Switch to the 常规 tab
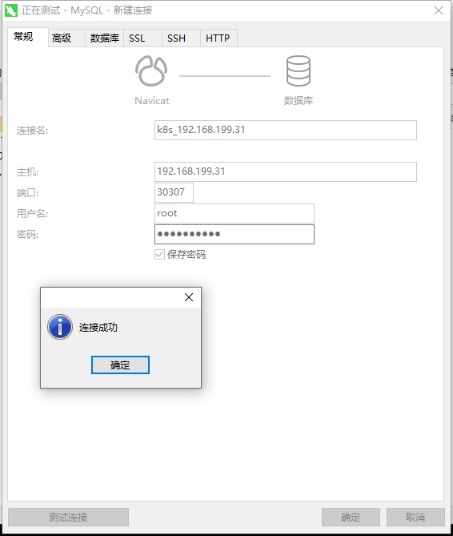 point(28,37)
